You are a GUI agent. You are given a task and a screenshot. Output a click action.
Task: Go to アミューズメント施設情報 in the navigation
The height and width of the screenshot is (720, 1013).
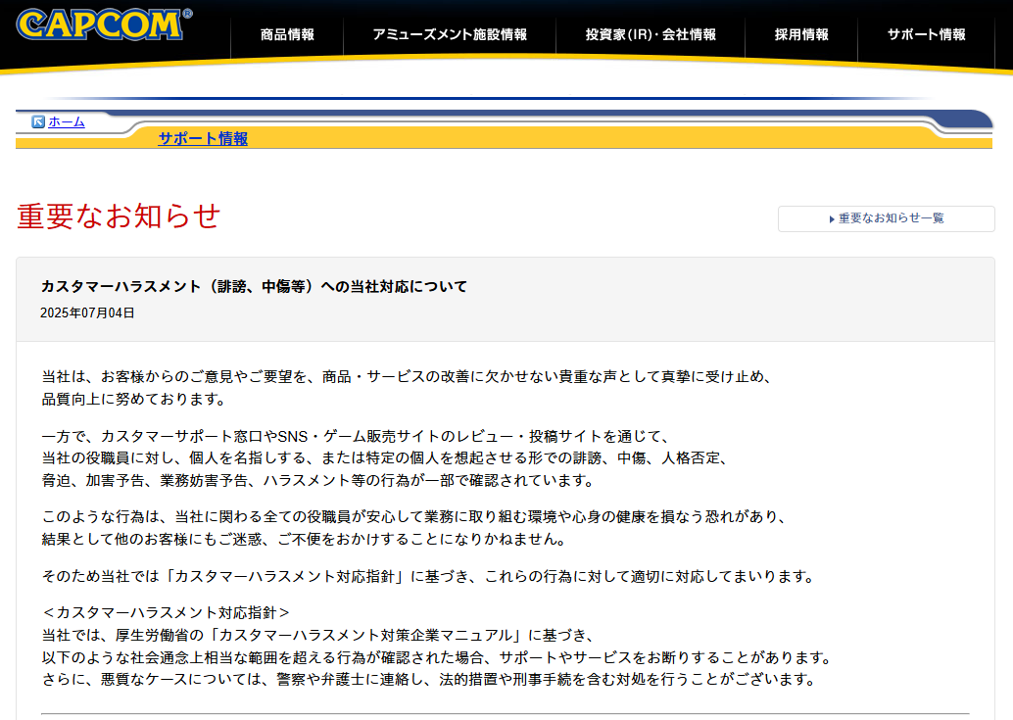point(449,34)
